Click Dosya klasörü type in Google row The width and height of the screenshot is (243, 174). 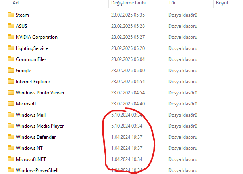pos(183,71)
